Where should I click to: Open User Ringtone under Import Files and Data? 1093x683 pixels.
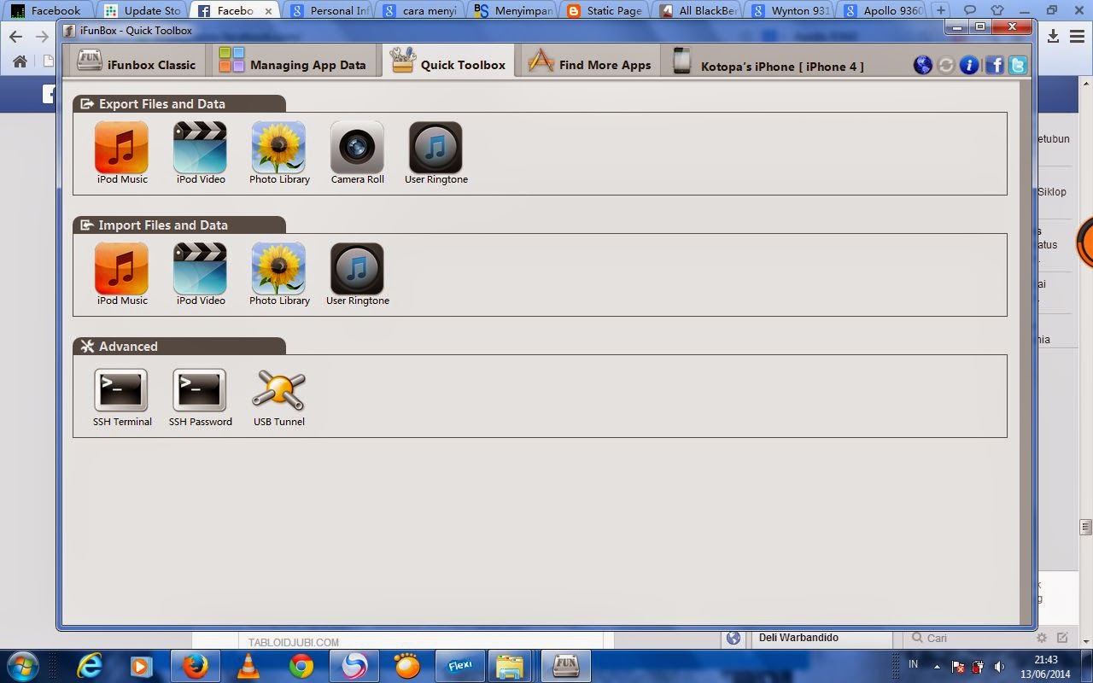pyautogui.click(x=357, y=275)
